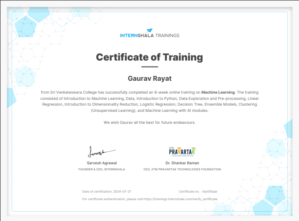Click the 'Sri Venkateswara College' text

[x=73, y=92]
